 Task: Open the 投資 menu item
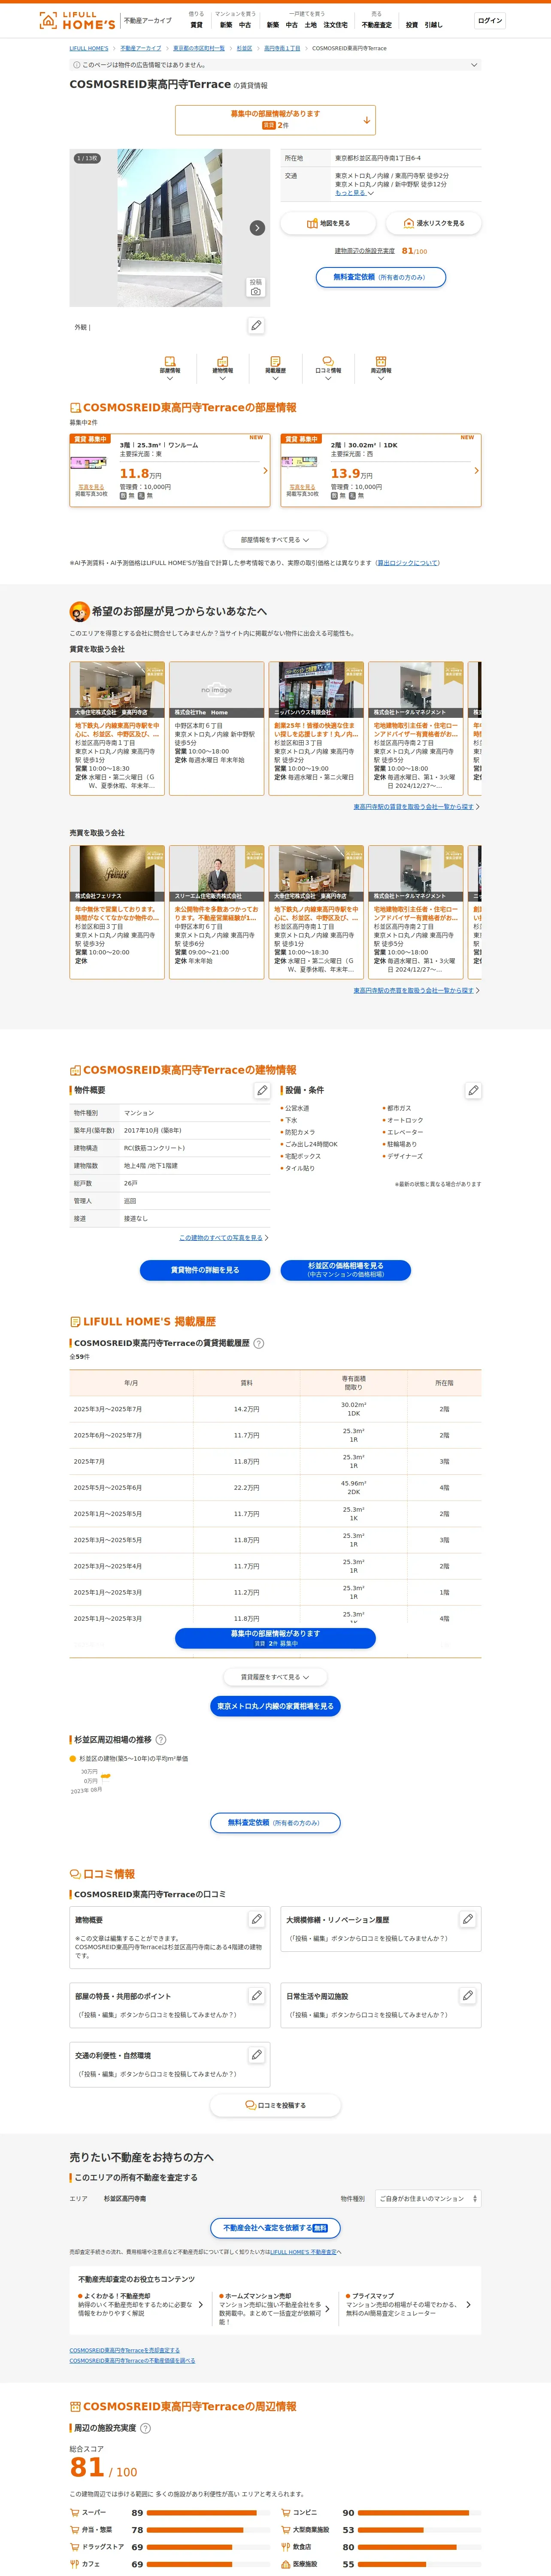click(412, 25)
